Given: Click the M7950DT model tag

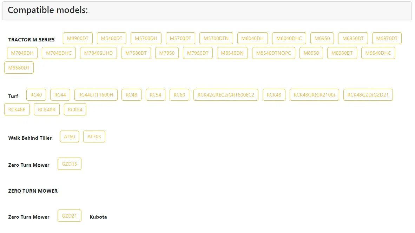Looking at the screenshot, I should tap(198, 53).
